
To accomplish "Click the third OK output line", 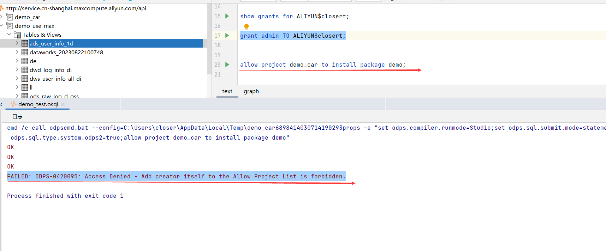I will click(x=11, y=166).
